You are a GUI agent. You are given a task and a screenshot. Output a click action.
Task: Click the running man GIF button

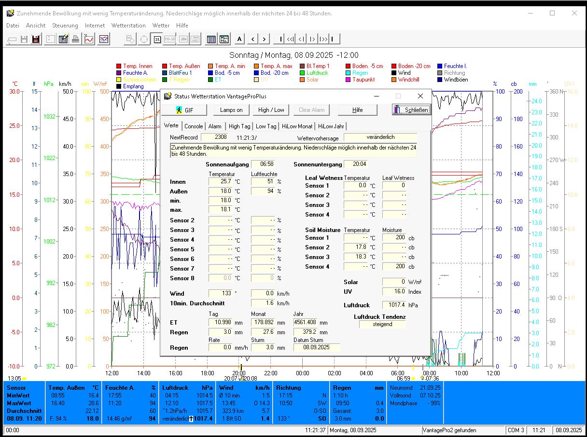(184, 110)
